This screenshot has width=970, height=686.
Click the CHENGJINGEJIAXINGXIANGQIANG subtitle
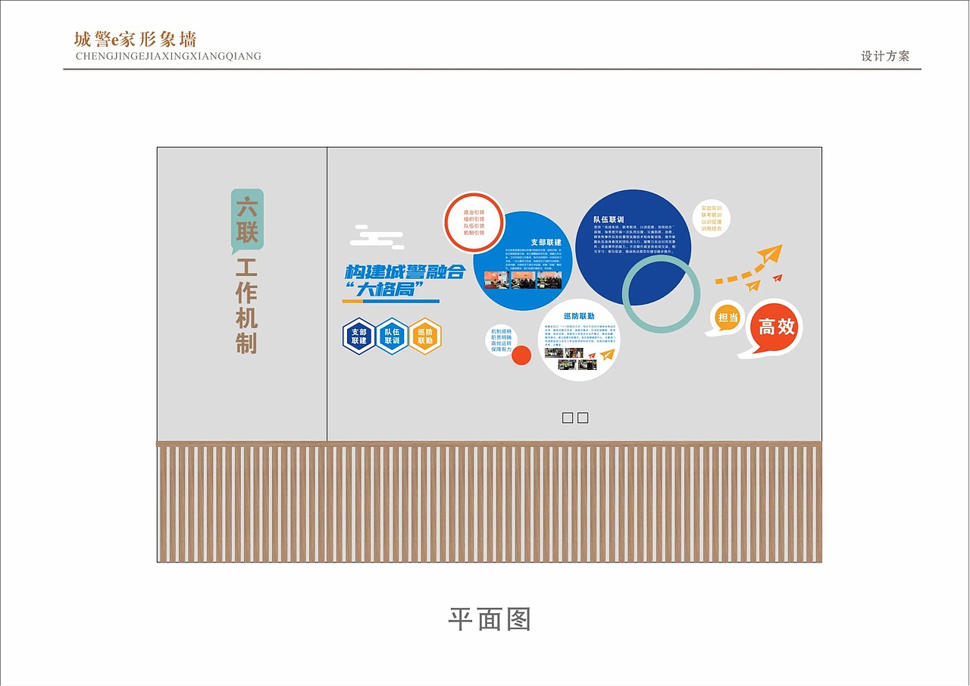168,56
